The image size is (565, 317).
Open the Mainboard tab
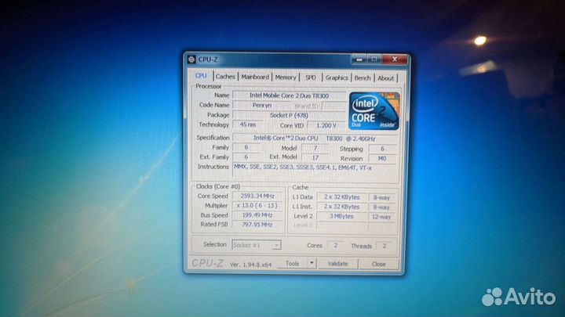tap(255, 77)
